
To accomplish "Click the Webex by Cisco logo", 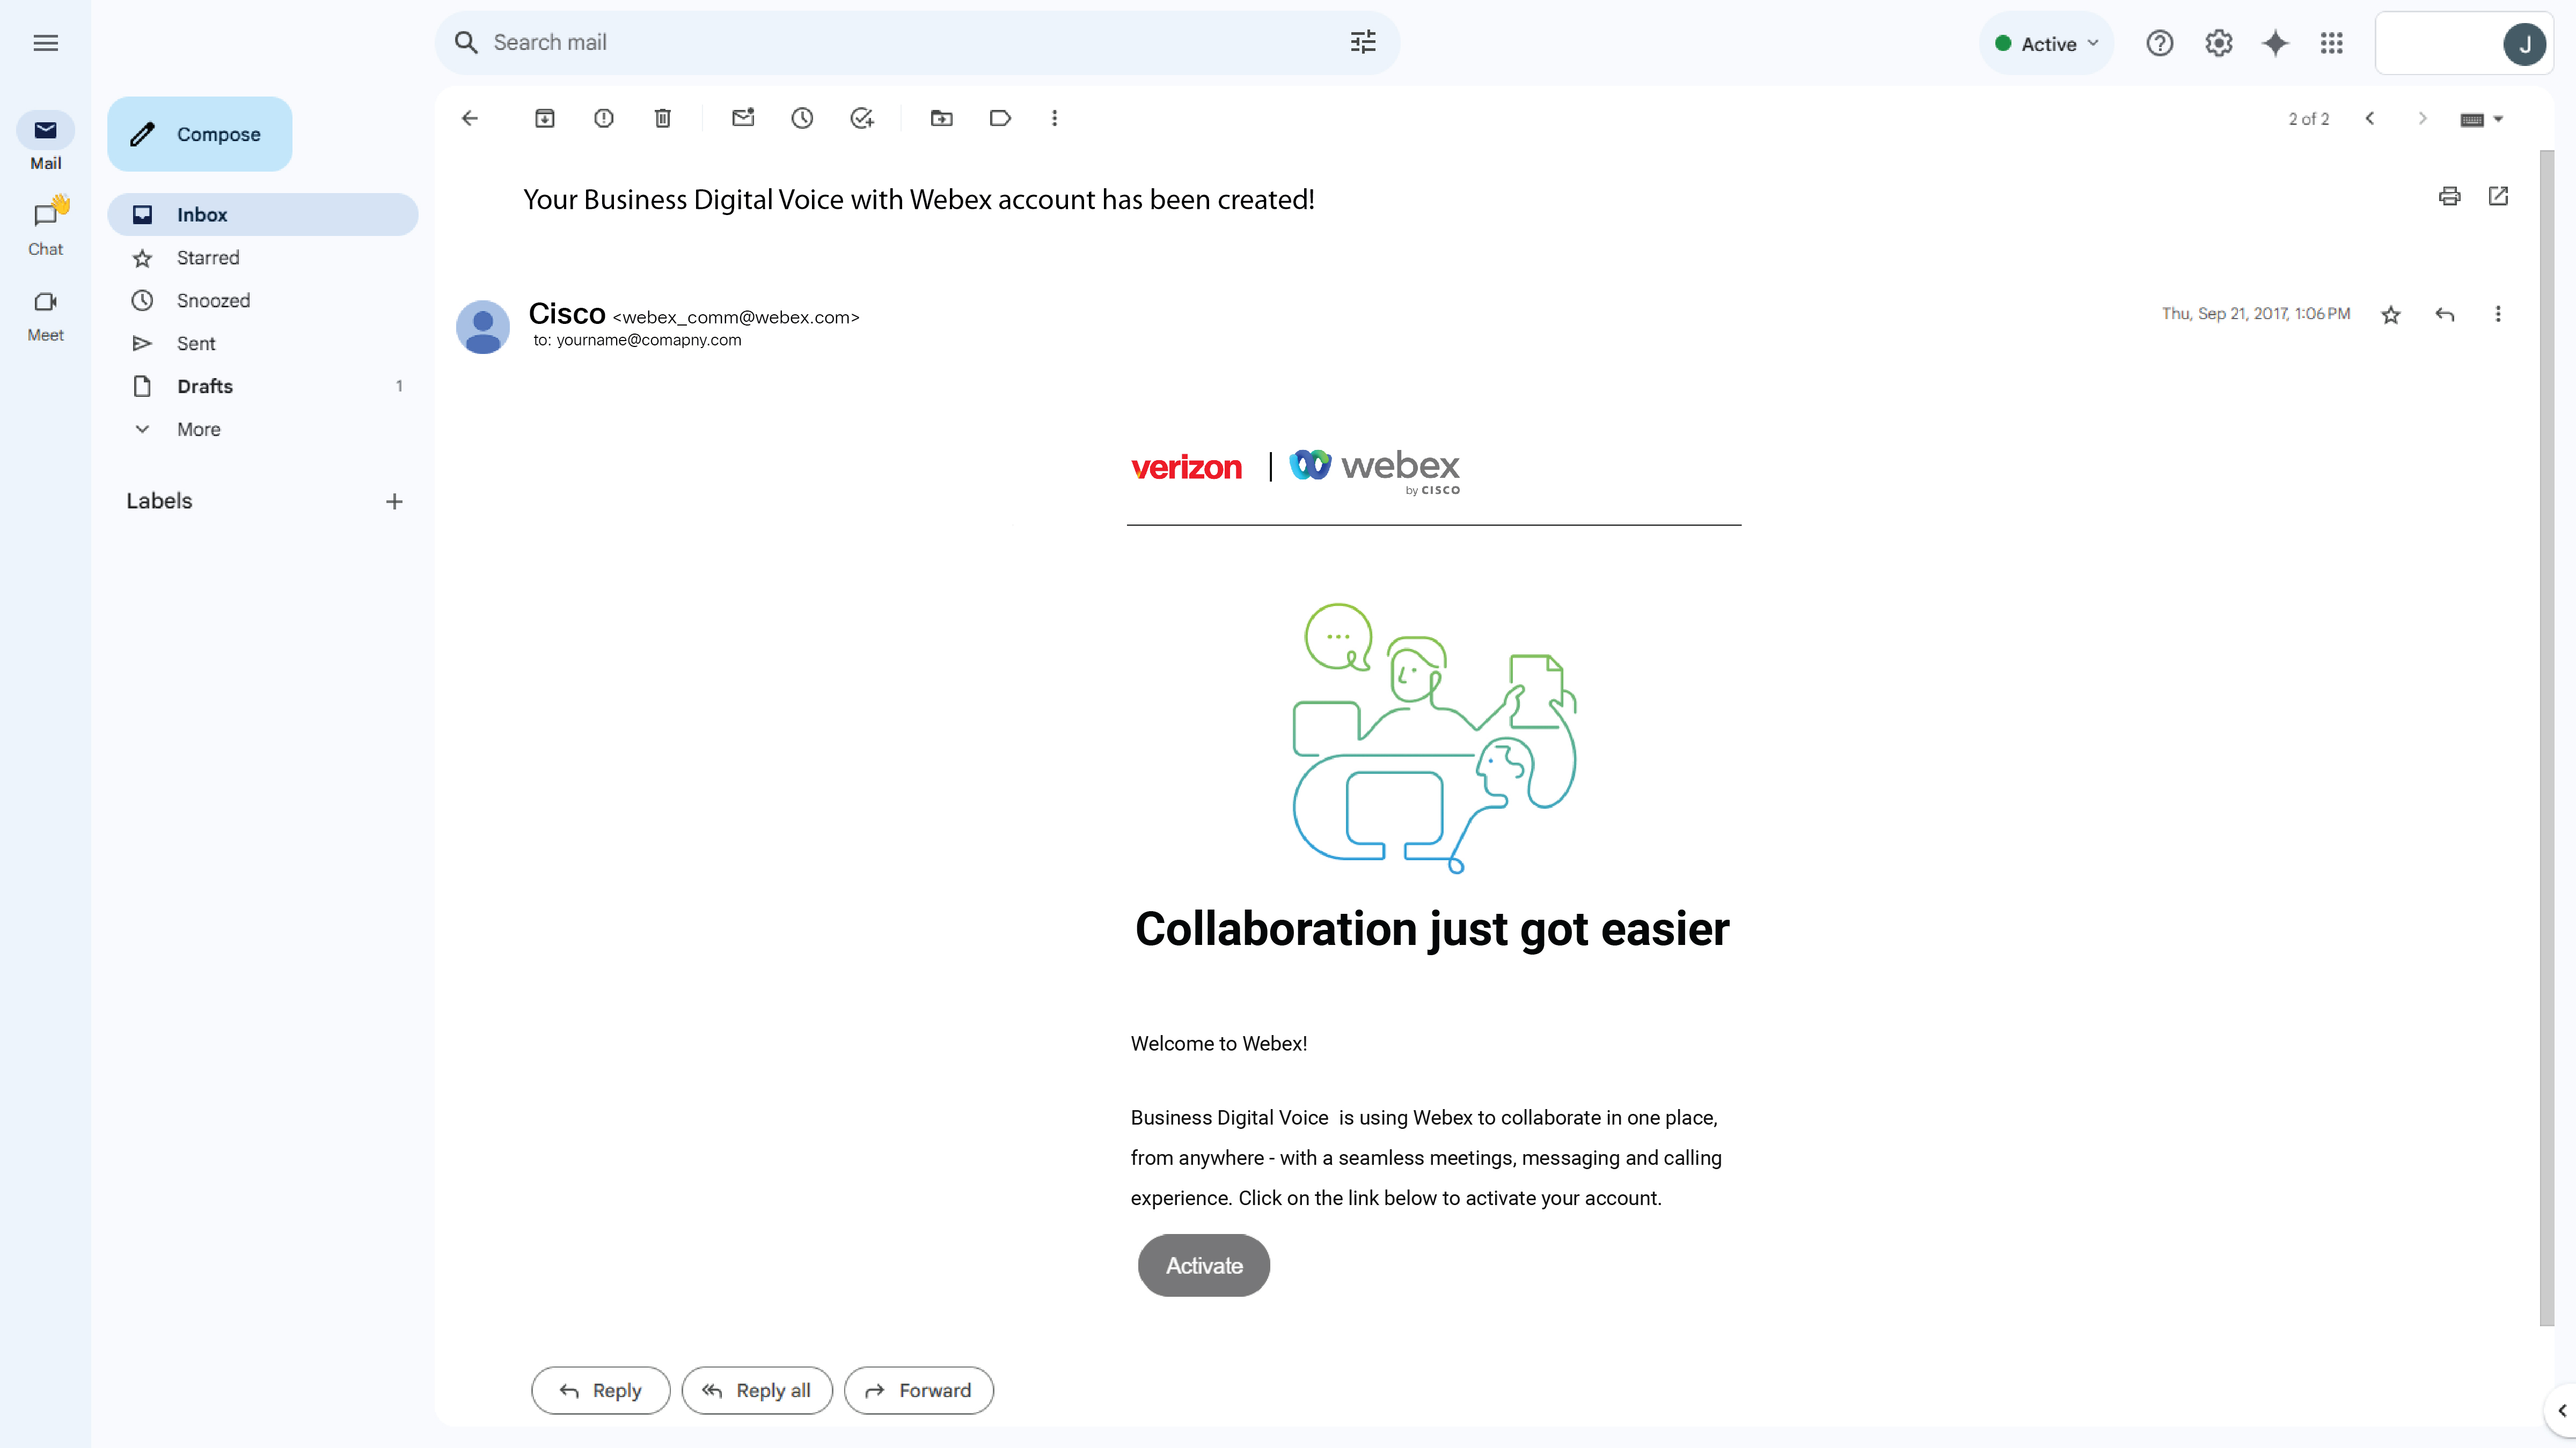I will 1374,472.
